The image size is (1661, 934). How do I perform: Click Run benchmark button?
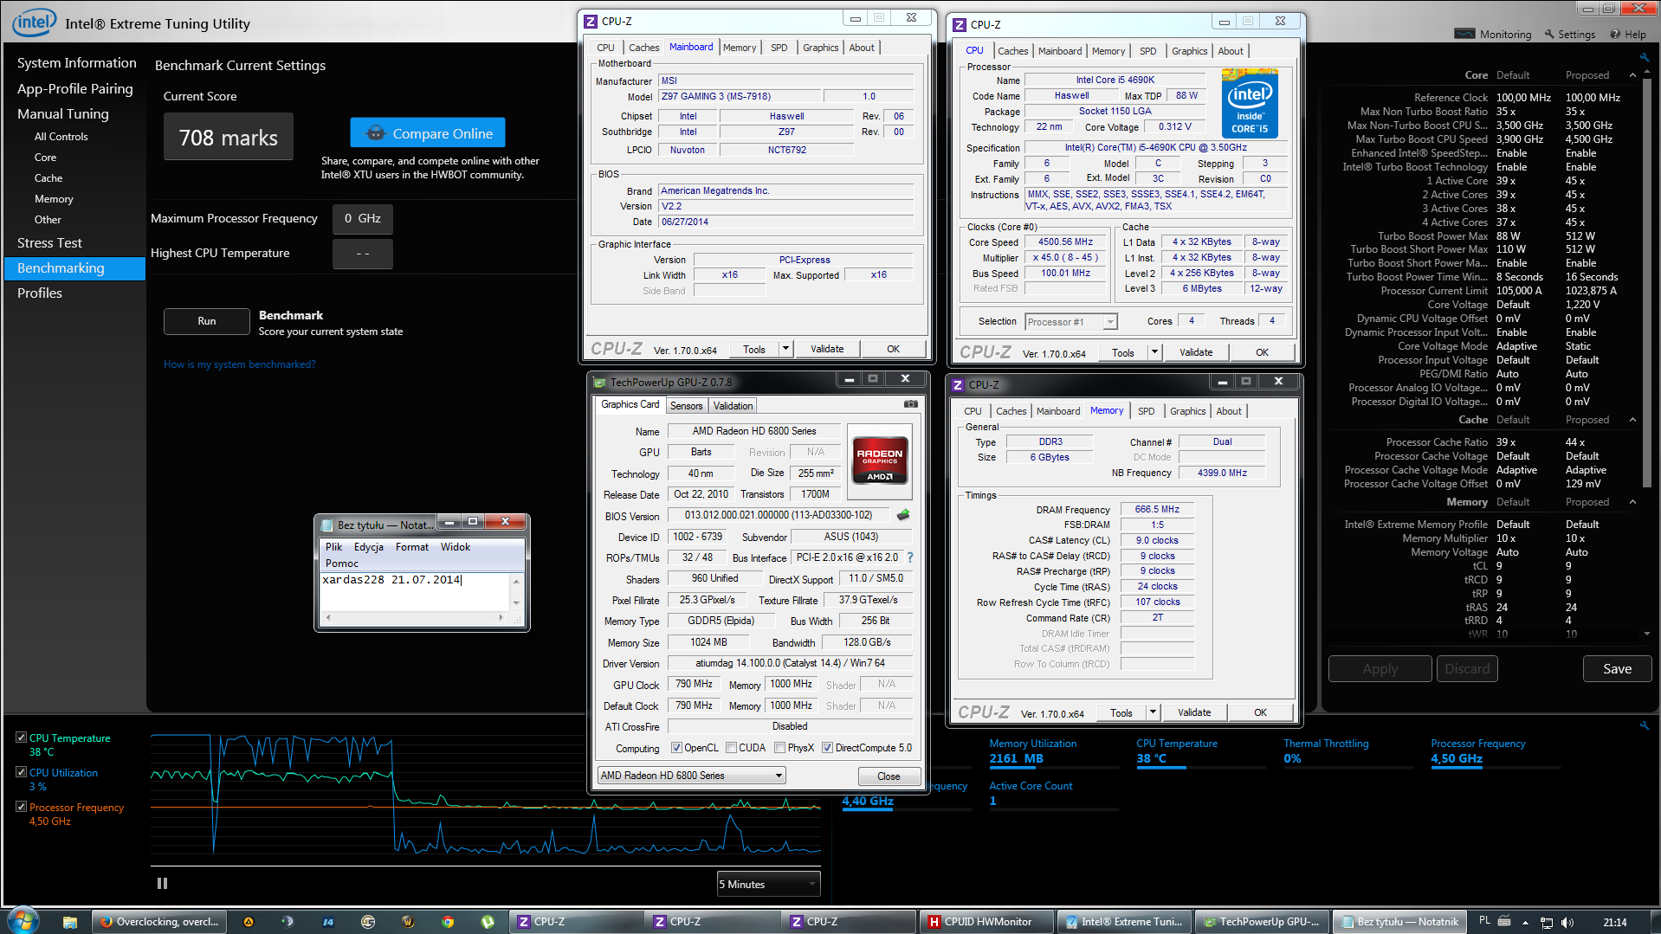point(207,321)
